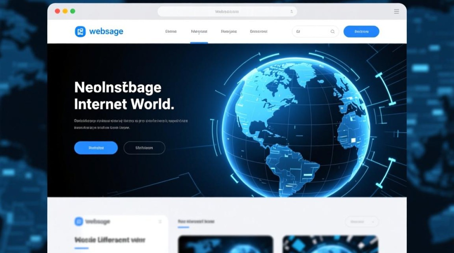Viewport: 454px width, 253px height.
Task: Click the websage icon in the lower card
Action: [x=79, y=221]
